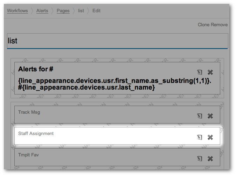Screen dimensions: 236x176
Task: Click Remove to delete the page
Action: click(219, 25)
